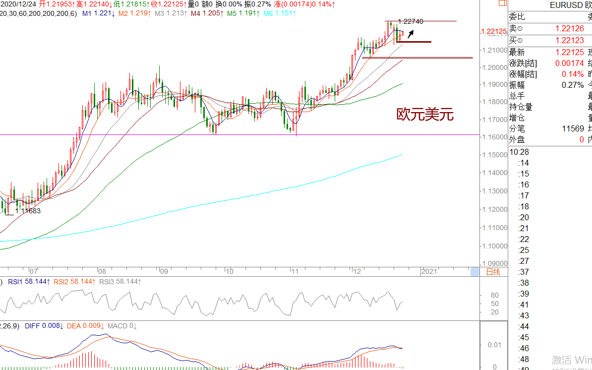Viewport: 592px width, 370px height.
Task: Click the circled-one icon beside 买
Action: click(520, 40)
